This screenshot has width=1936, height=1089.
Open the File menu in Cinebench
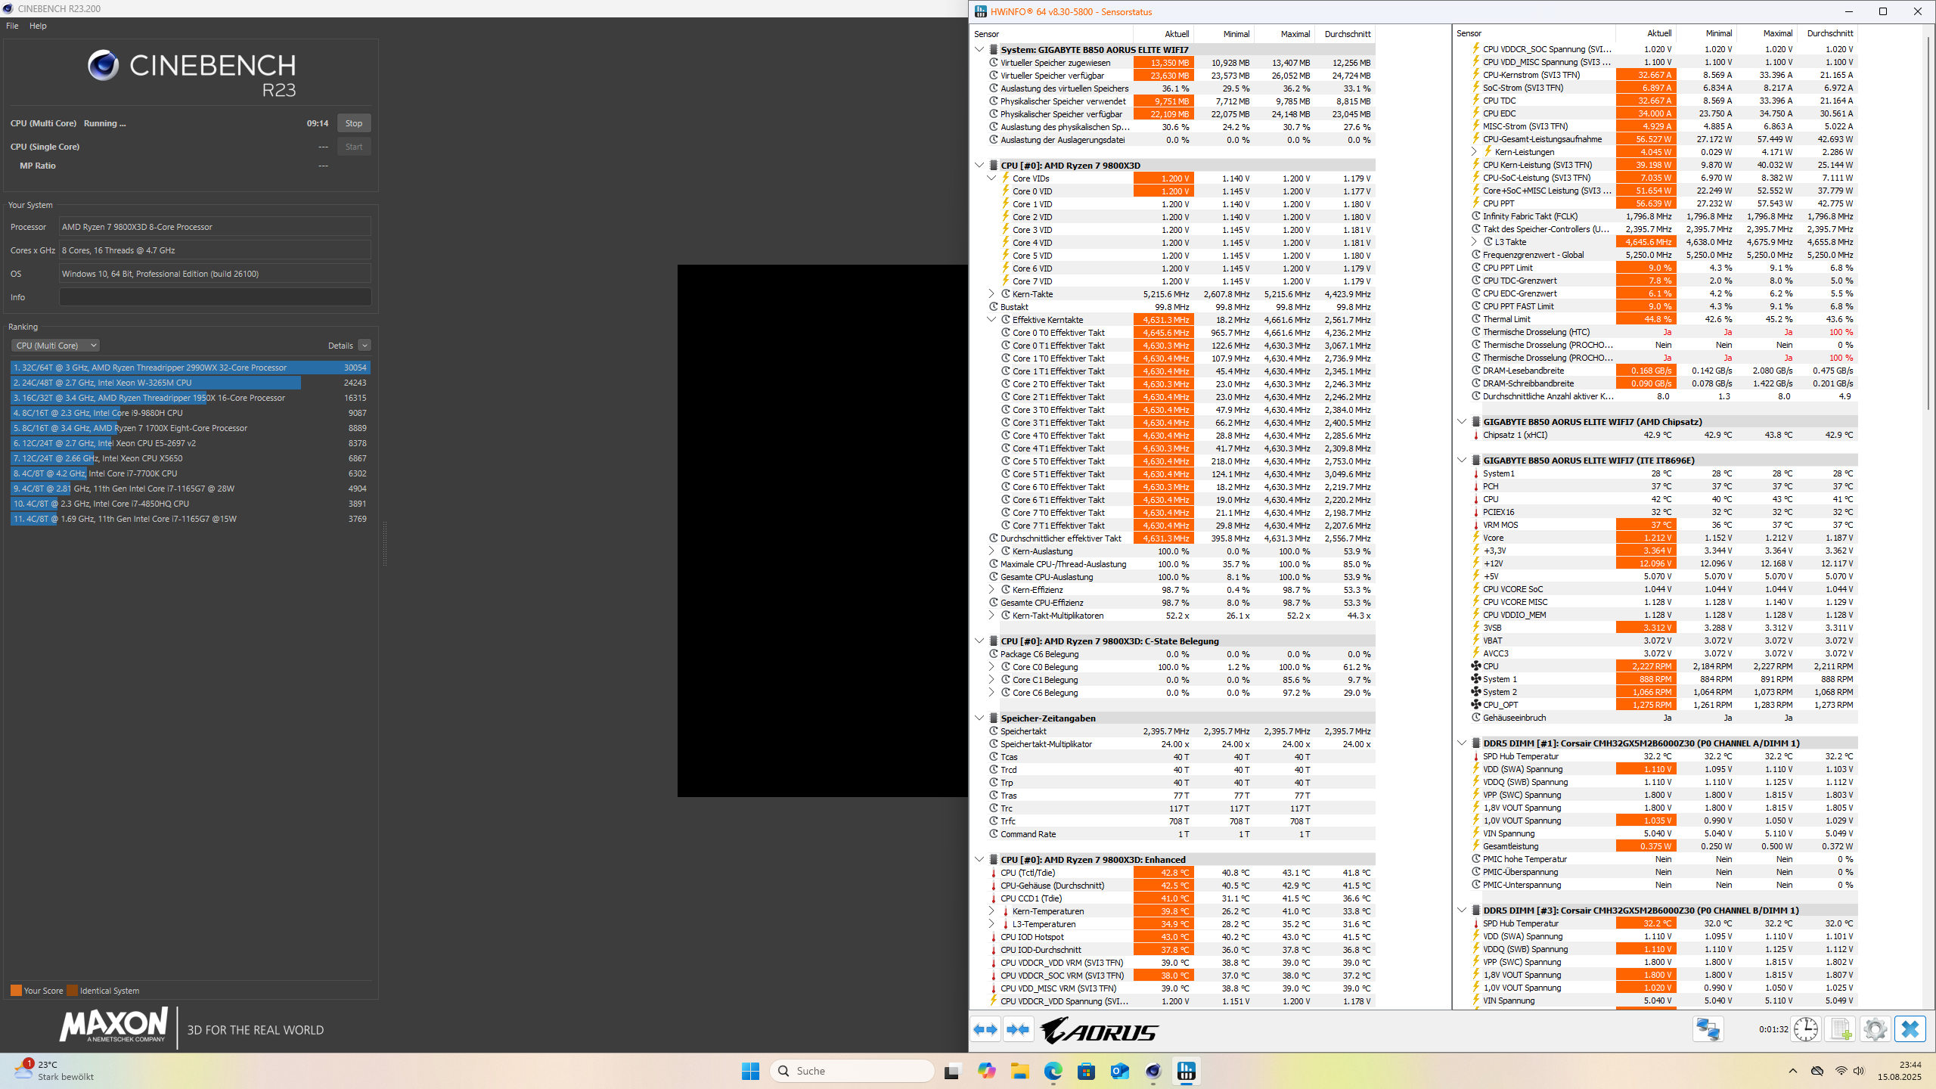[12, 26]
